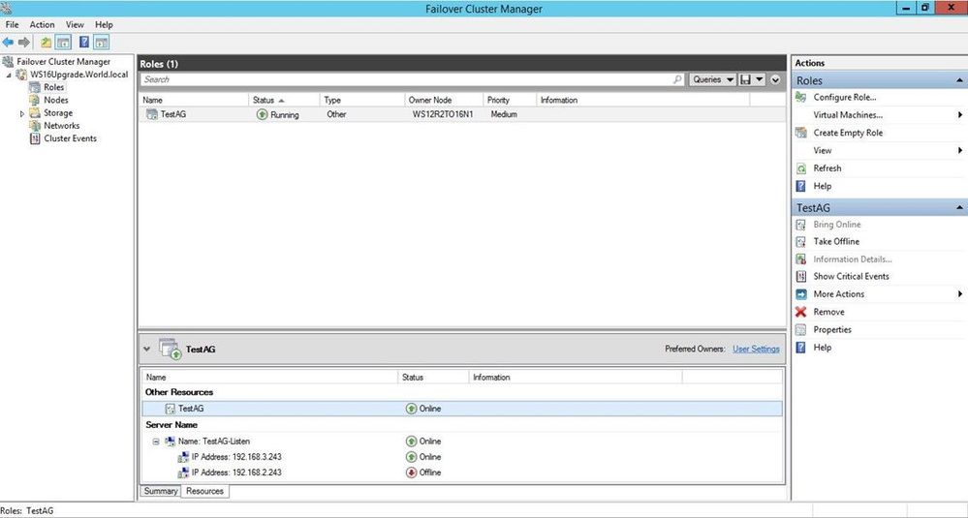968x518 pixels.
Task: Select the TestAG row under Other Resources
Action: 462,409
